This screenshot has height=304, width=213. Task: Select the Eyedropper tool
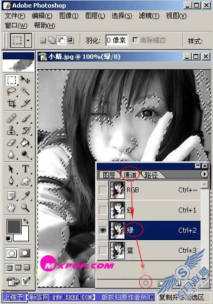[26, 196]
